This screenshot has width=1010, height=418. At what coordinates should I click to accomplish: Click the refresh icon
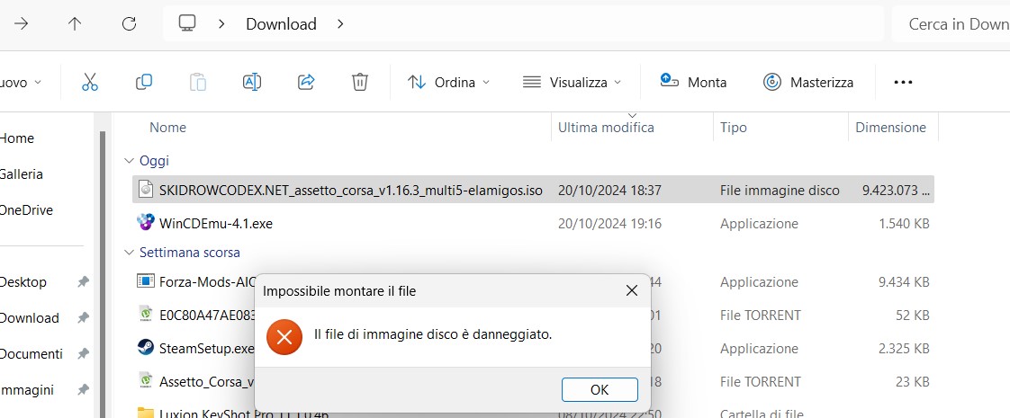click(x=129, y=23)
